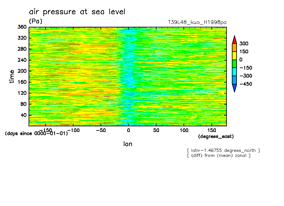The height and width of the screenshot is (206, 284).
Task: Click the orange colorbar segment
Action: [234, 48]
